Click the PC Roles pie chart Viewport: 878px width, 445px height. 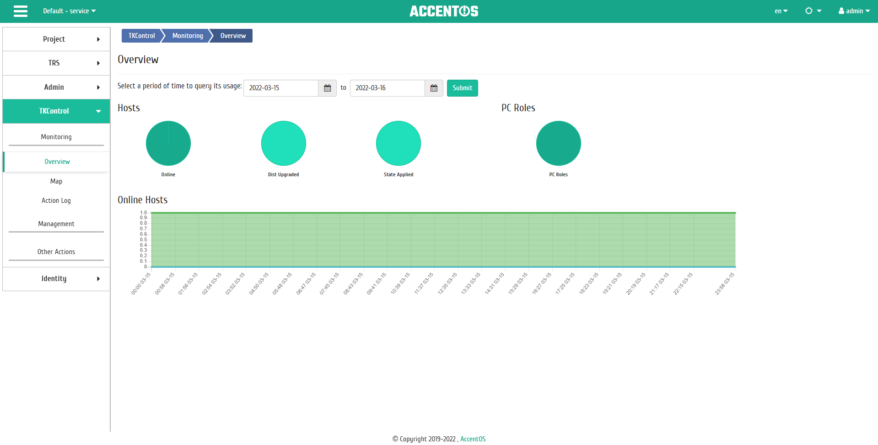pyautogui.click(x=559, y=143)
